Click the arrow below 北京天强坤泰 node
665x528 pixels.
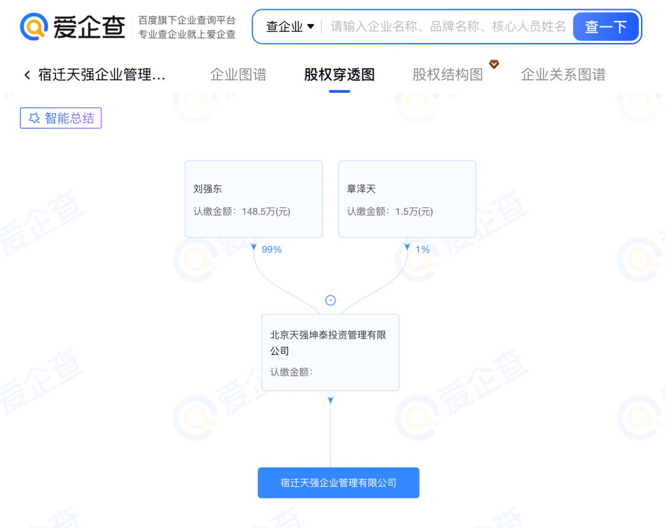(331, 400)
